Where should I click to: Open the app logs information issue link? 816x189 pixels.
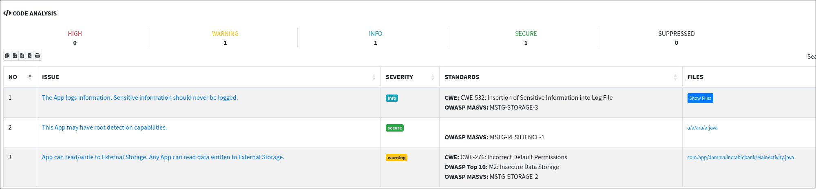click(140, 98)
